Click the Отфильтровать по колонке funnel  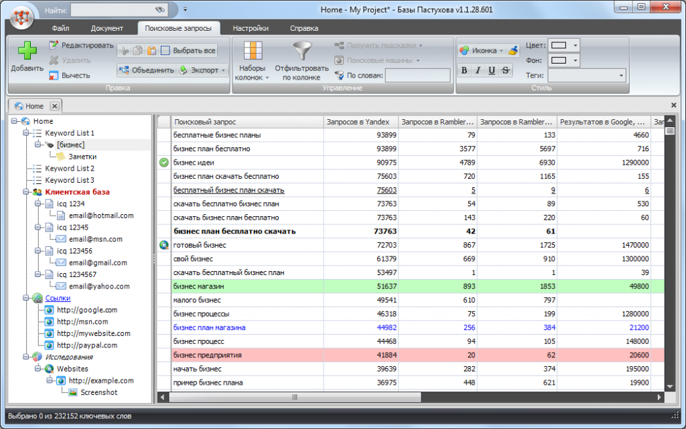[x=302, y=61]
